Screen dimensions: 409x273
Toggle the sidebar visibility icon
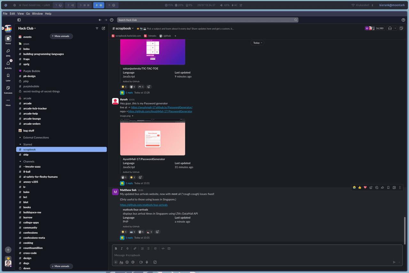click(x=19, y=20)
